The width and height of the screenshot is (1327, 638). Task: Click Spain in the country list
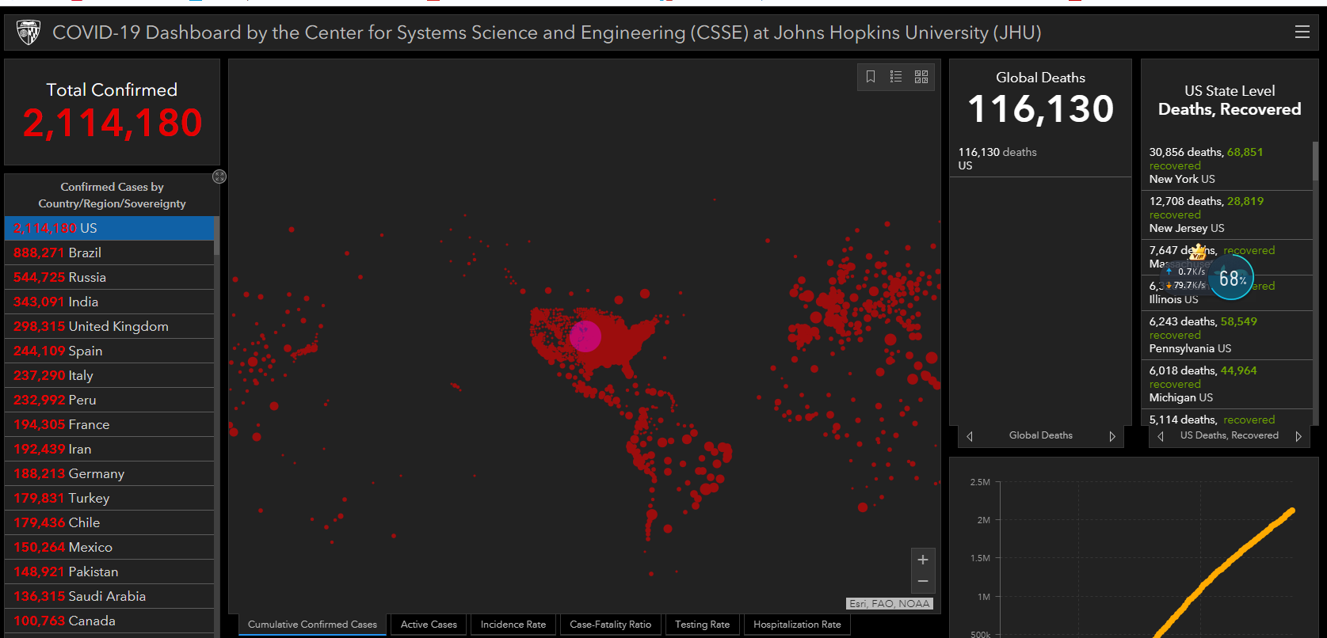click(x=109, y=351)
